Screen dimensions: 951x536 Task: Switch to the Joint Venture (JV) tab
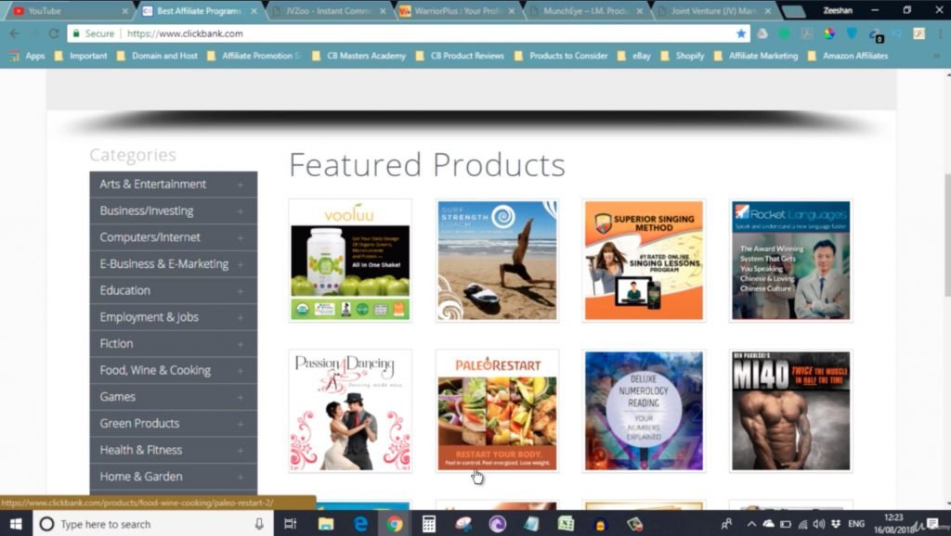(714, 11)
